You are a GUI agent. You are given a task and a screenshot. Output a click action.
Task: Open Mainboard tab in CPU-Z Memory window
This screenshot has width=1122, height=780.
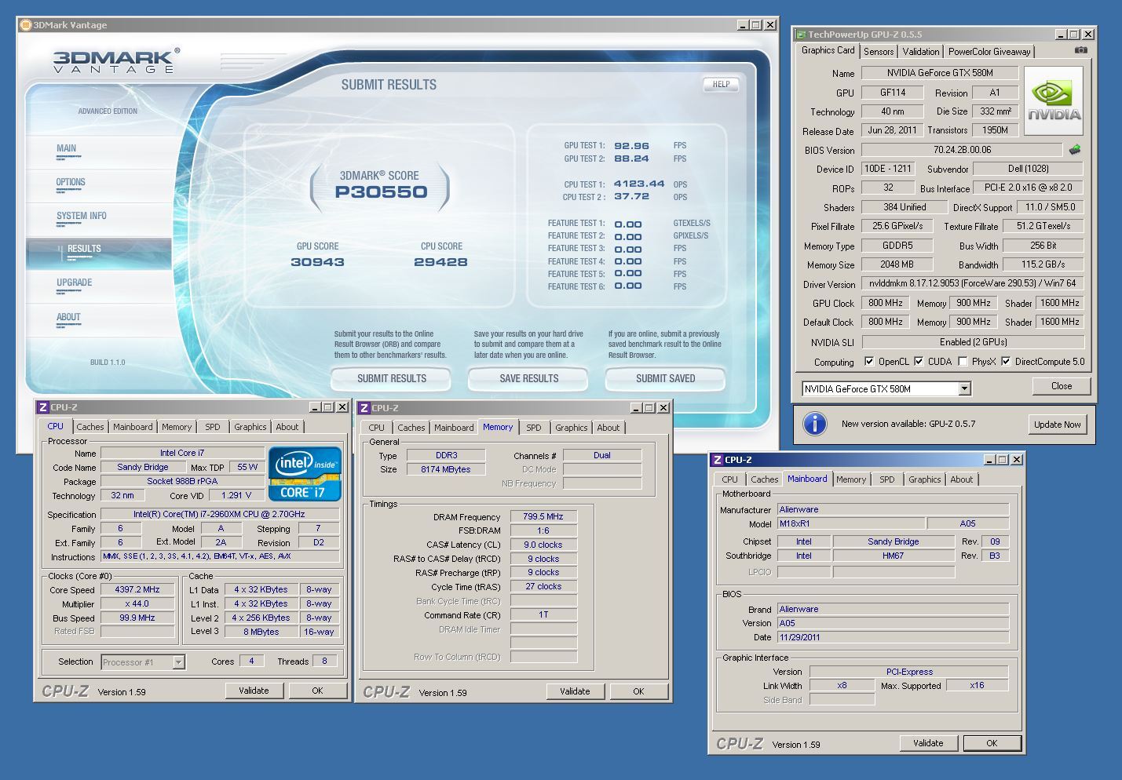454,428
